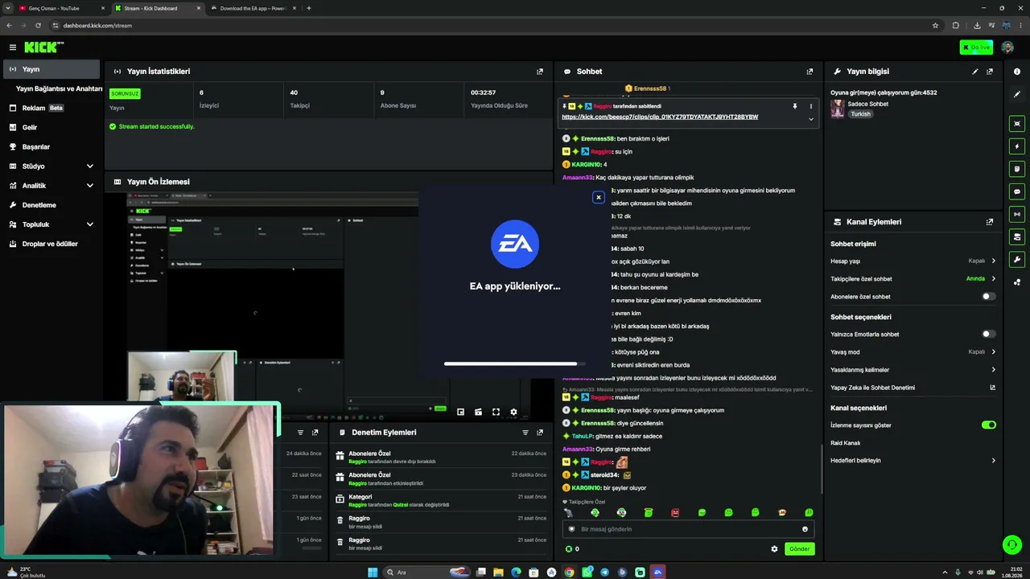Image resolution: width=1030 pixels, height=579 pixels.
Task: Select Yayın in the sidebar
Action: click(51, 69)
